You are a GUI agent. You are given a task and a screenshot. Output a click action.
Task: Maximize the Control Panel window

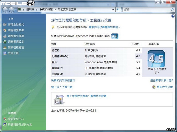coord(163,2)
